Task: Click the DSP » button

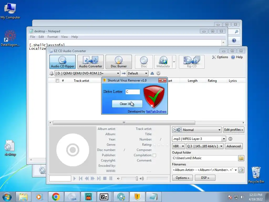Action: click(205, 178)
